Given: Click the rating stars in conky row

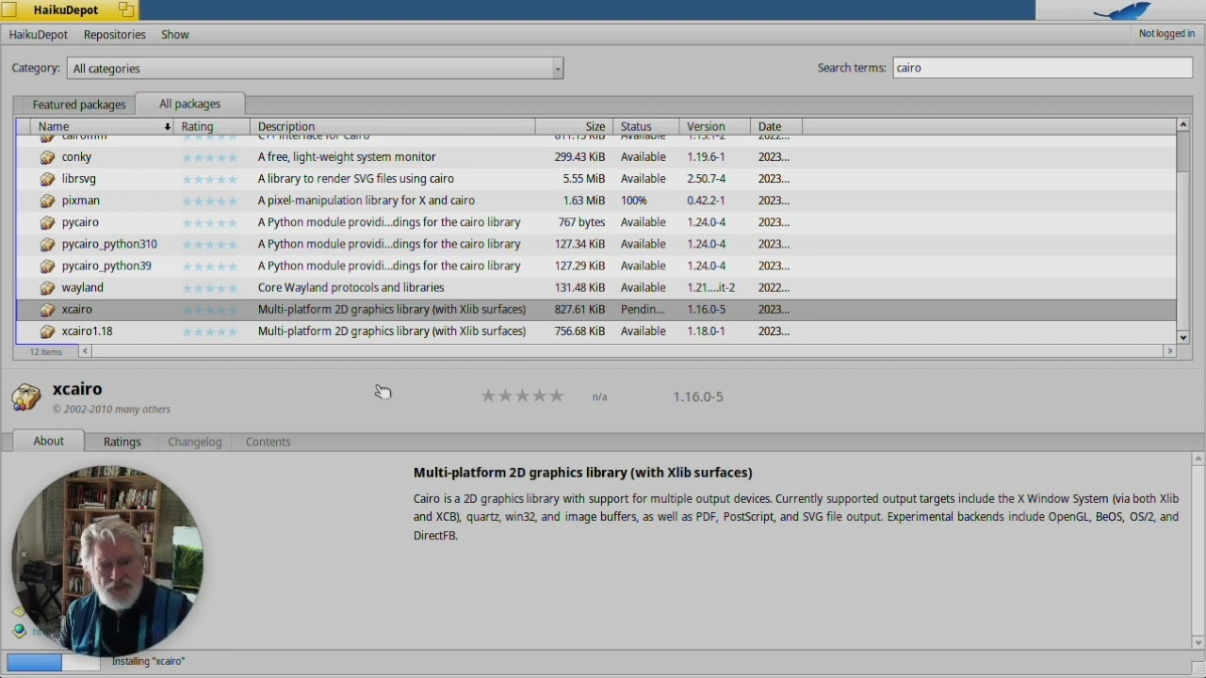Looking at the screenshot, I should pyautogui.click(x=209, y=157).
